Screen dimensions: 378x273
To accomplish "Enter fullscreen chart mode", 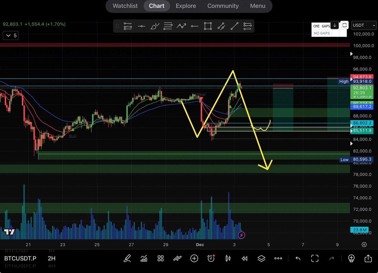I will pos(315,259).
